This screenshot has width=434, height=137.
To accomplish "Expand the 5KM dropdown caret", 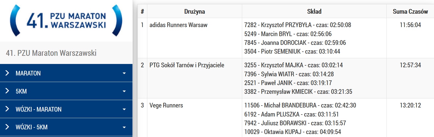I will 124,91.
